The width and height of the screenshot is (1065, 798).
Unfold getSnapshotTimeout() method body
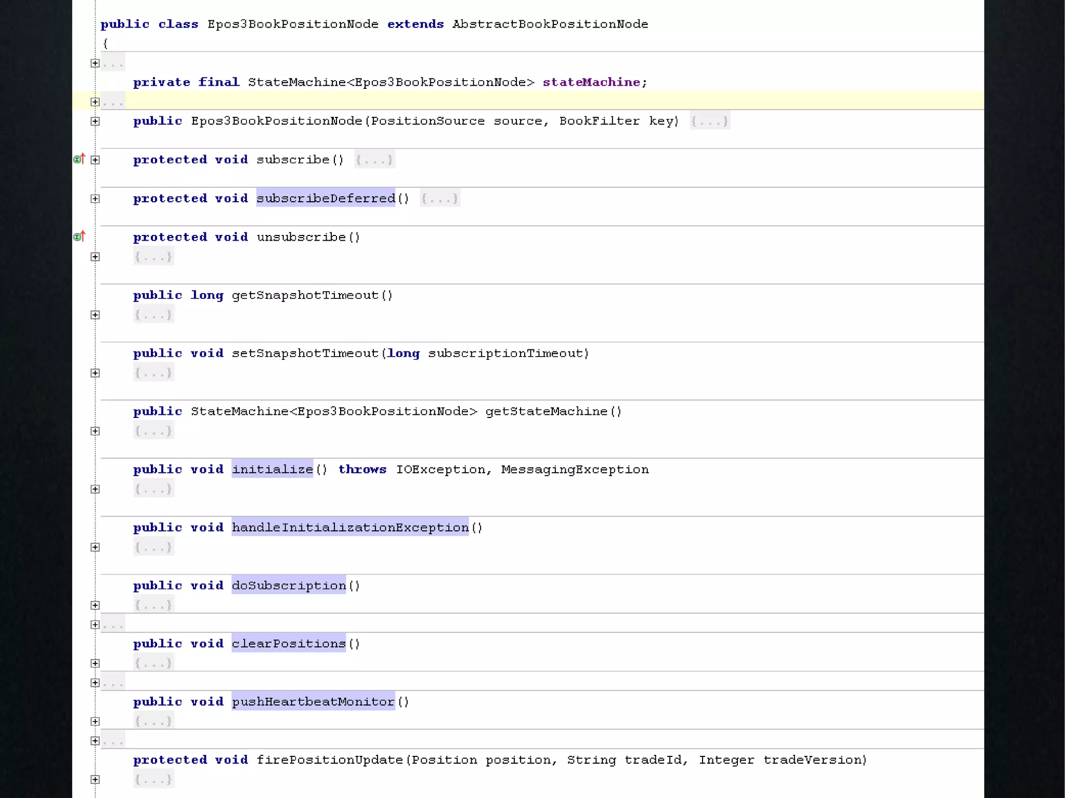(x=95, y=315)
